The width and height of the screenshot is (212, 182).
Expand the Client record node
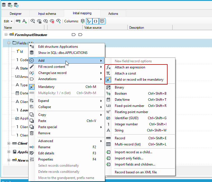(9, 143)
